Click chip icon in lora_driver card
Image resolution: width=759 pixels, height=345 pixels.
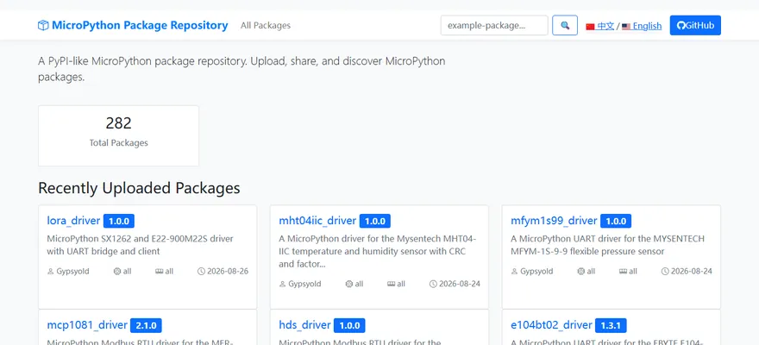pyautogui.click(x=116, y=272)
